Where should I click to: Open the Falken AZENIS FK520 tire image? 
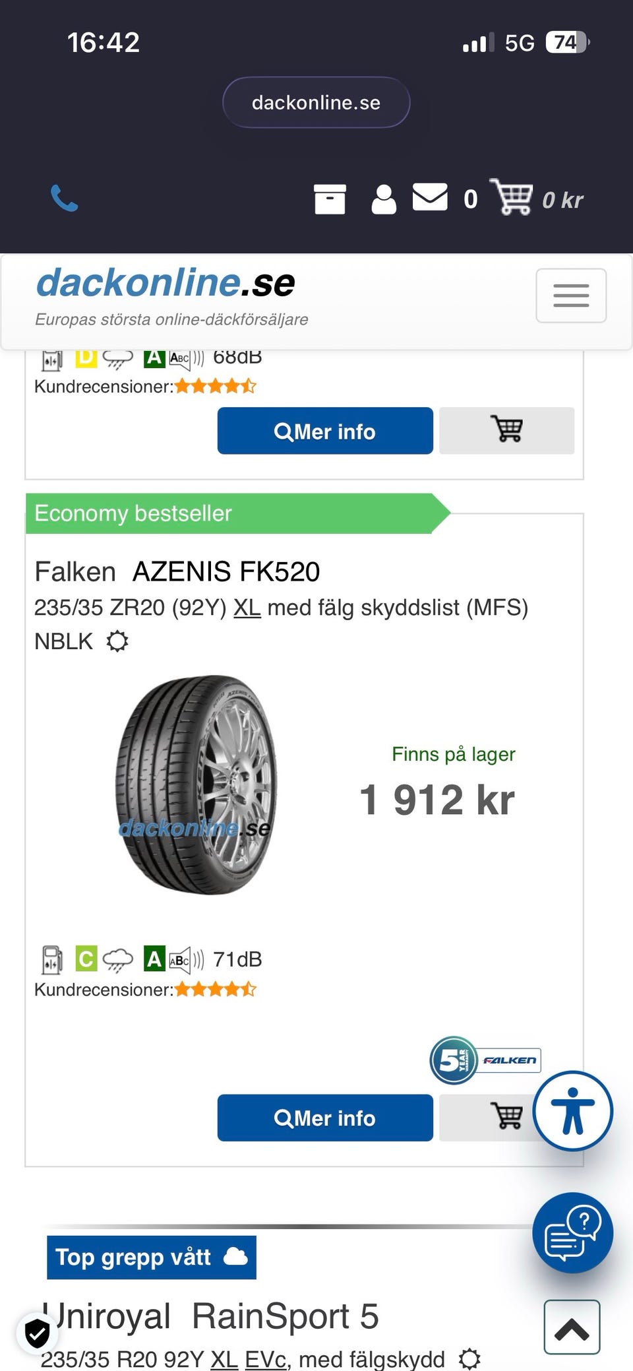click(x=196, y=785)
